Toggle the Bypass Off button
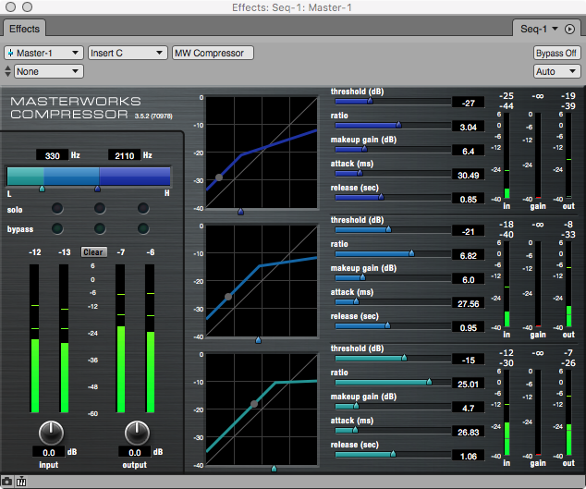 click(556, 53)
